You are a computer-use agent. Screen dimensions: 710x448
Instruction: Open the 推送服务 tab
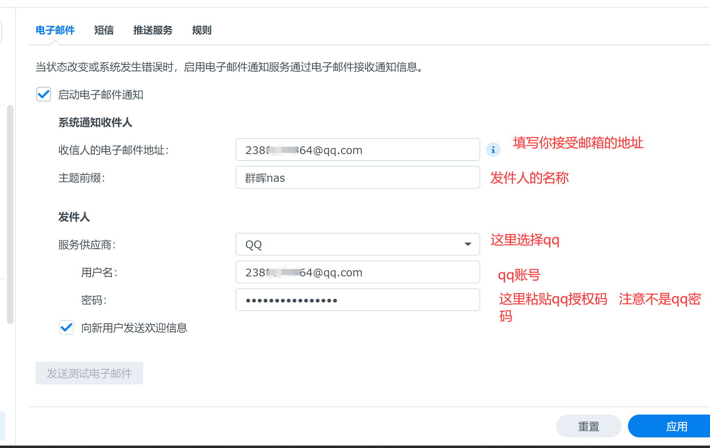[x=153, y=30]
